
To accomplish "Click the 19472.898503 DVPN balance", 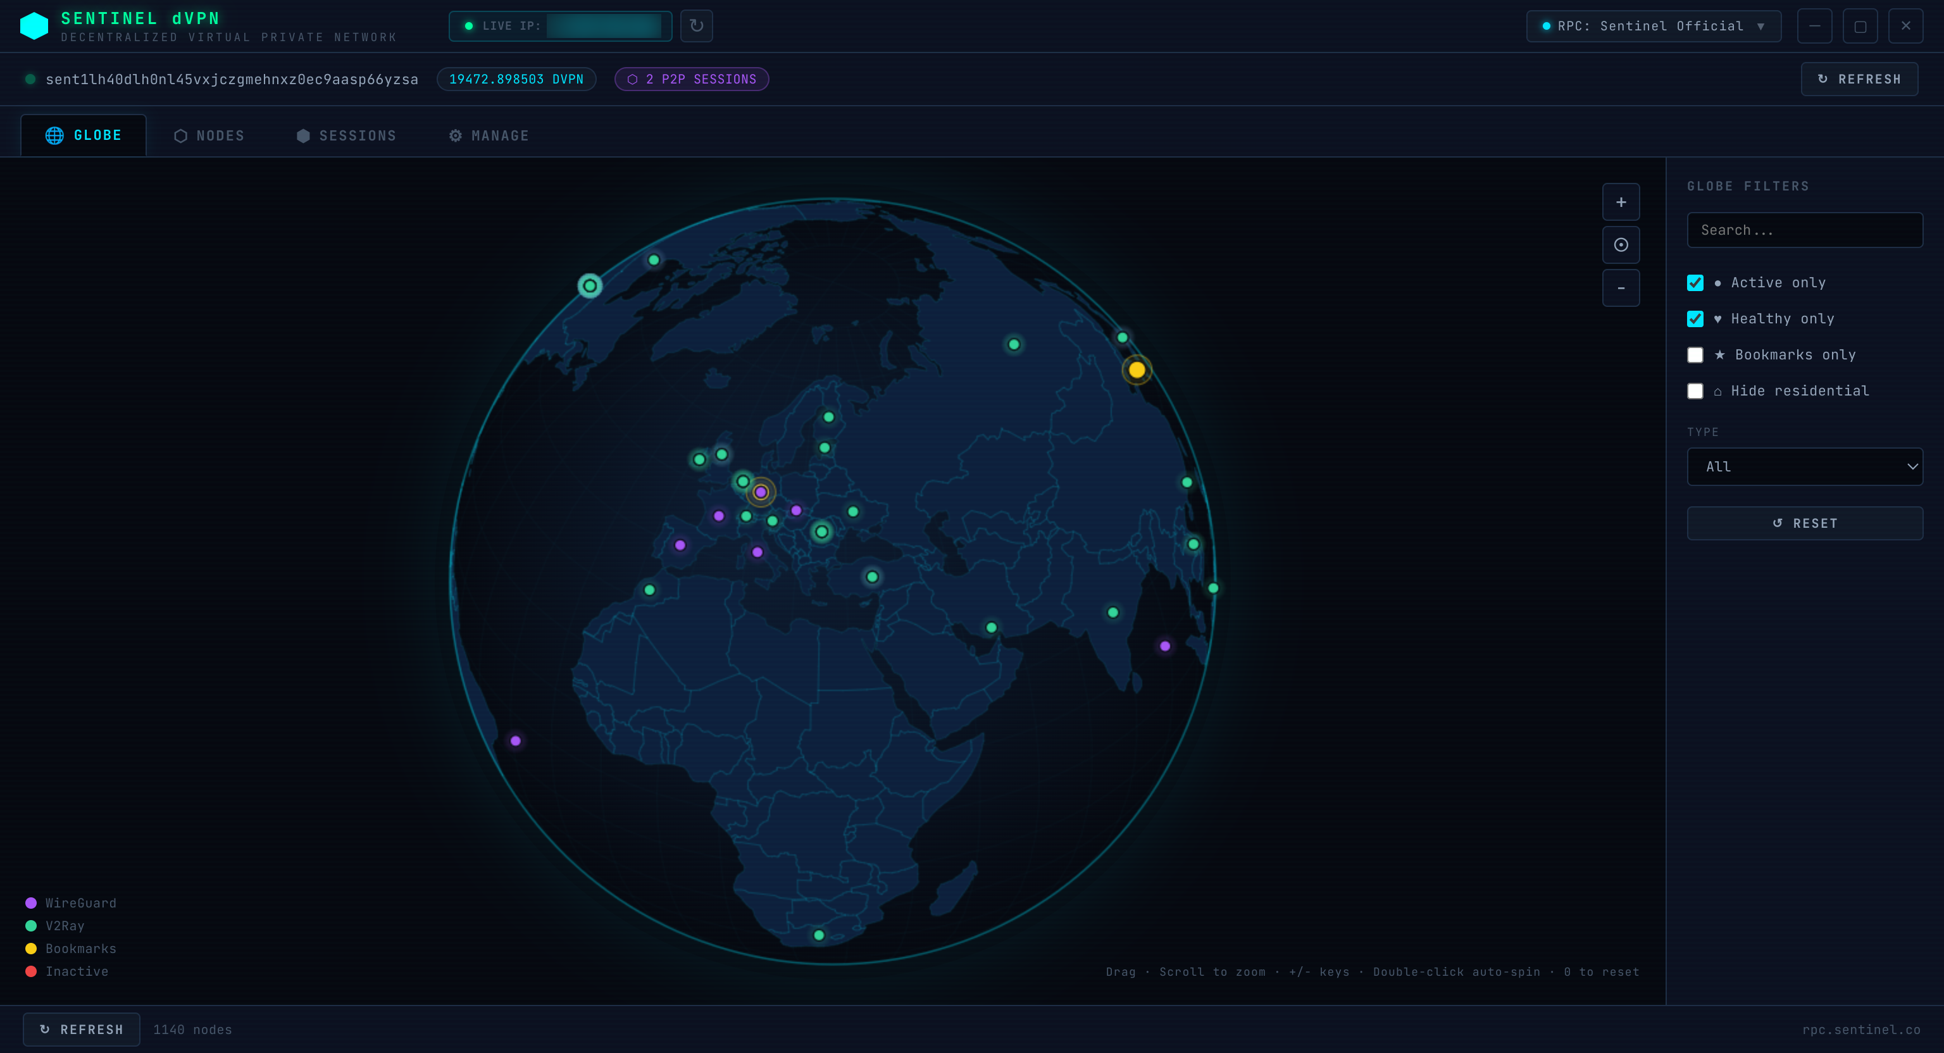I will [516, 78].
